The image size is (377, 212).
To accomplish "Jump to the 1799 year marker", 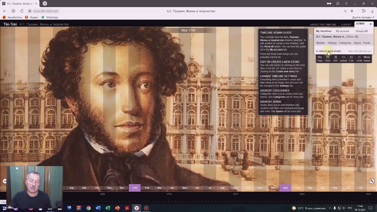I will click(135, 188).
